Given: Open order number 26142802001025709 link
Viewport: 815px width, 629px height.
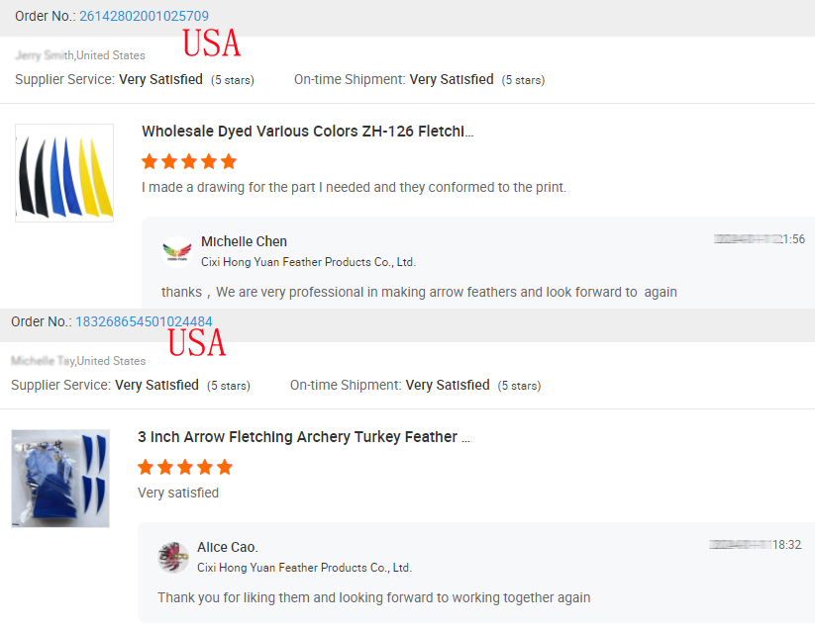Looking at the screenshot, I should coord(142,16).
